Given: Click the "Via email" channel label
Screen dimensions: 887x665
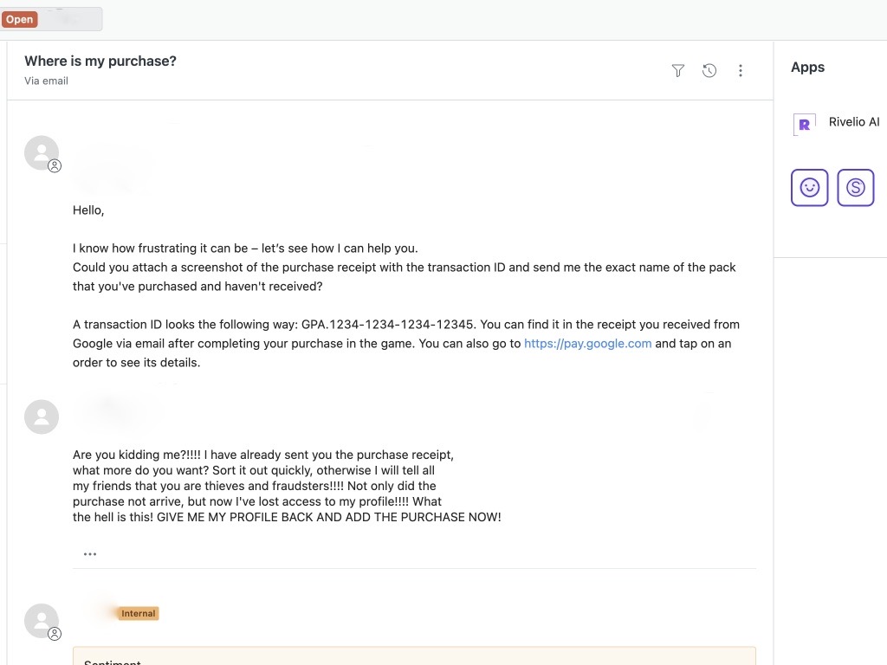Looking at the screenshot, I should [46, 81].
